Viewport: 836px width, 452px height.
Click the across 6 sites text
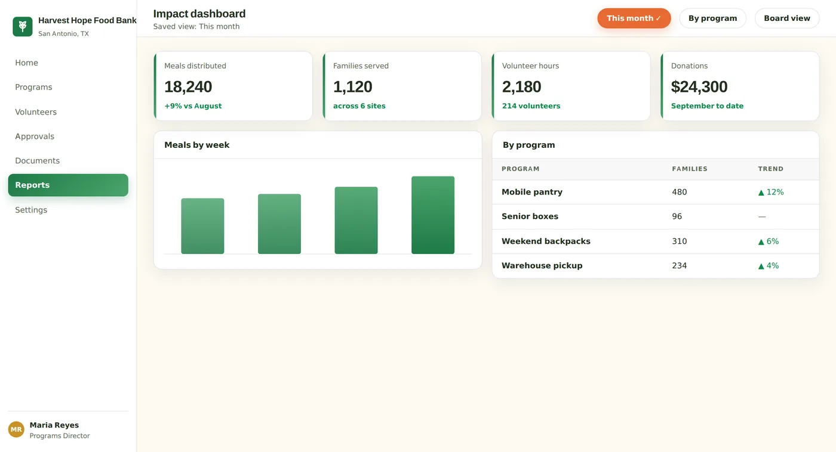tap(359, 106)
